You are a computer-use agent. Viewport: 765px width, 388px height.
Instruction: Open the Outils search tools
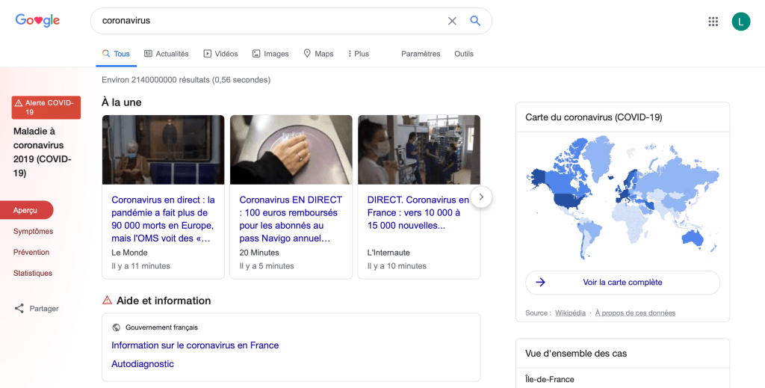click(463, 54)
